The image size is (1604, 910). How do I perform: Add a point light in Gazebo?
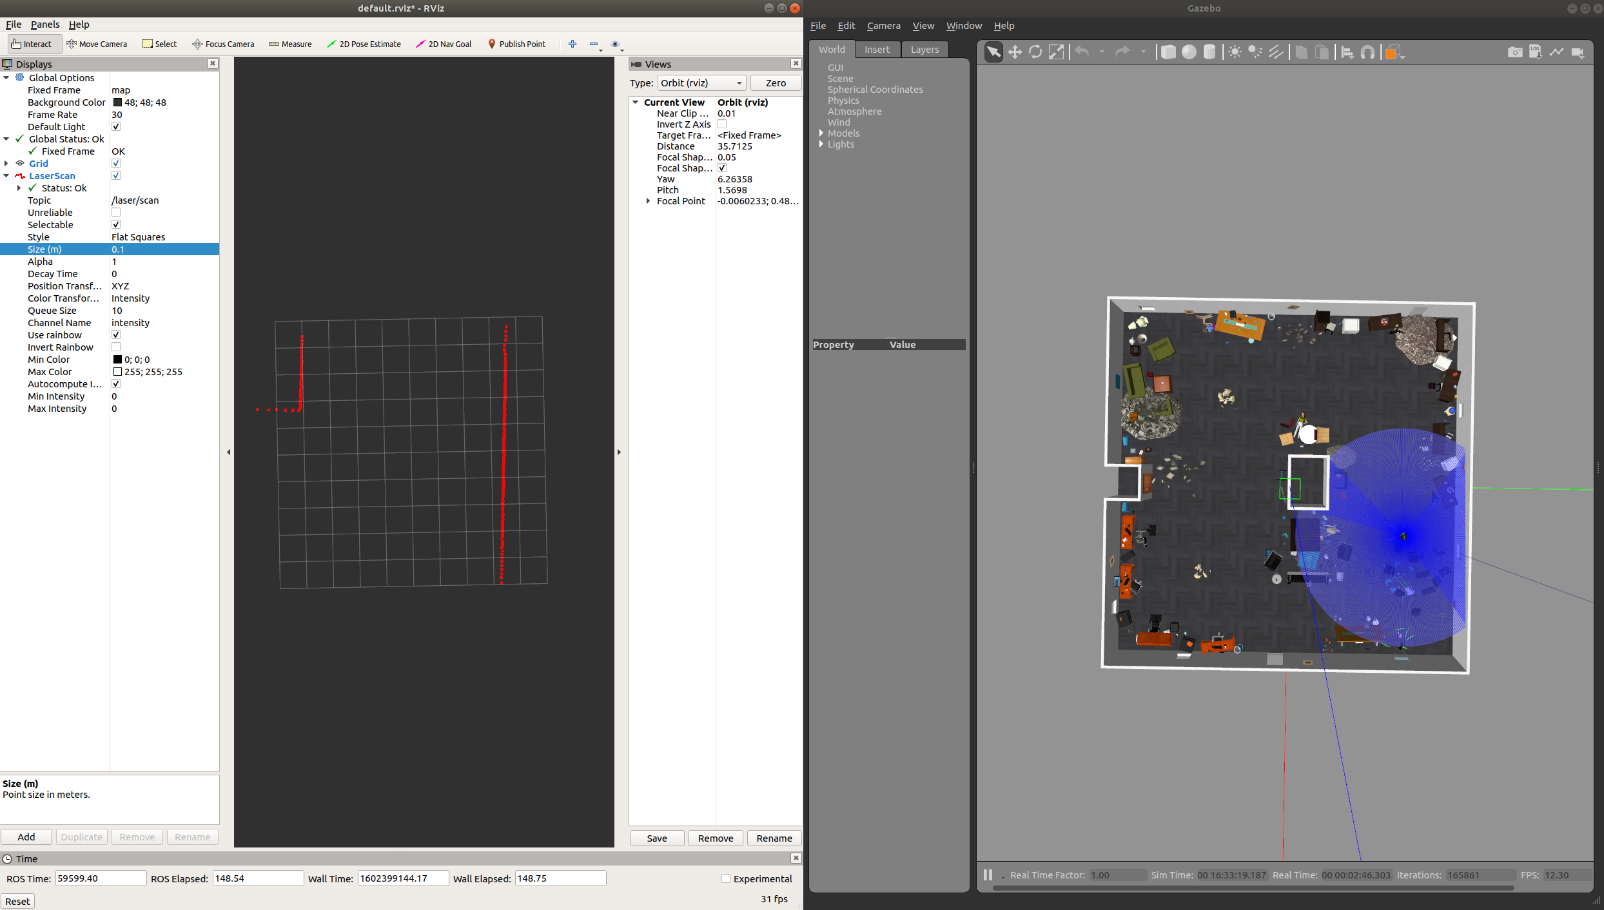[x=1234, y=52]
